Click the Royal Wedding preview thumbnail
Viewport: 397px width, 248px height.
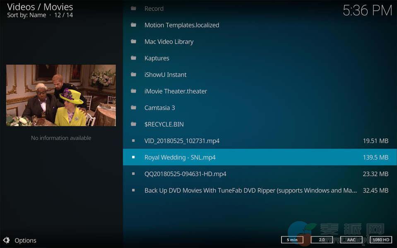61,95
